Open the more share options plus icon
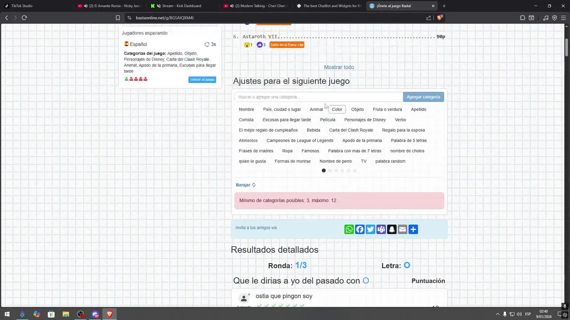Image resolution: width=570 pixels, height=320 pixels. [x=413, y=229]
